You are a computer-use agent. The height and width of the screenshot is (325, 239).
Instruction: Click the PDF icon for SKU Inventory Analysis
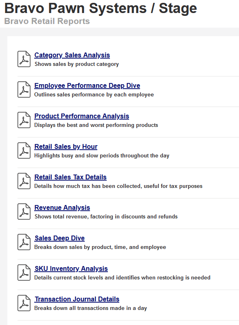24,273
